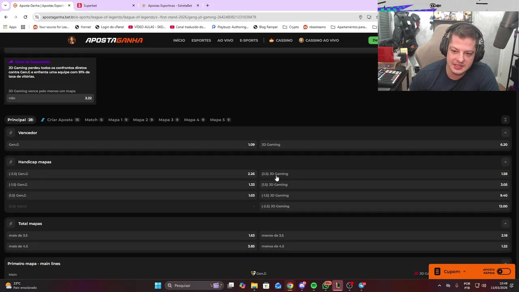This screenshot has width=519, height=292.
Task: Open Telegram from taskbar
Action: click(x=362, y=286)
